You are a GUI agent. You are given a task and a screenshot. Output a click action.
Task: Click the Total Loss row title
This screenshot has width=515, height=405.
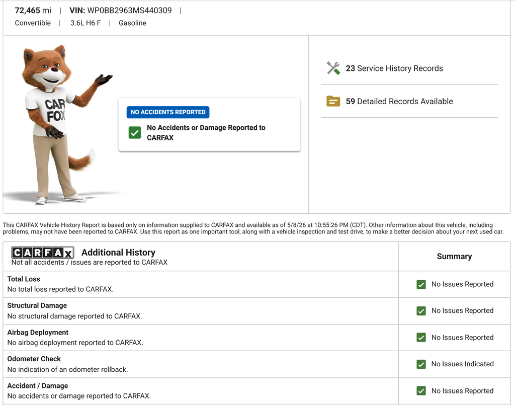click(24, 279)
